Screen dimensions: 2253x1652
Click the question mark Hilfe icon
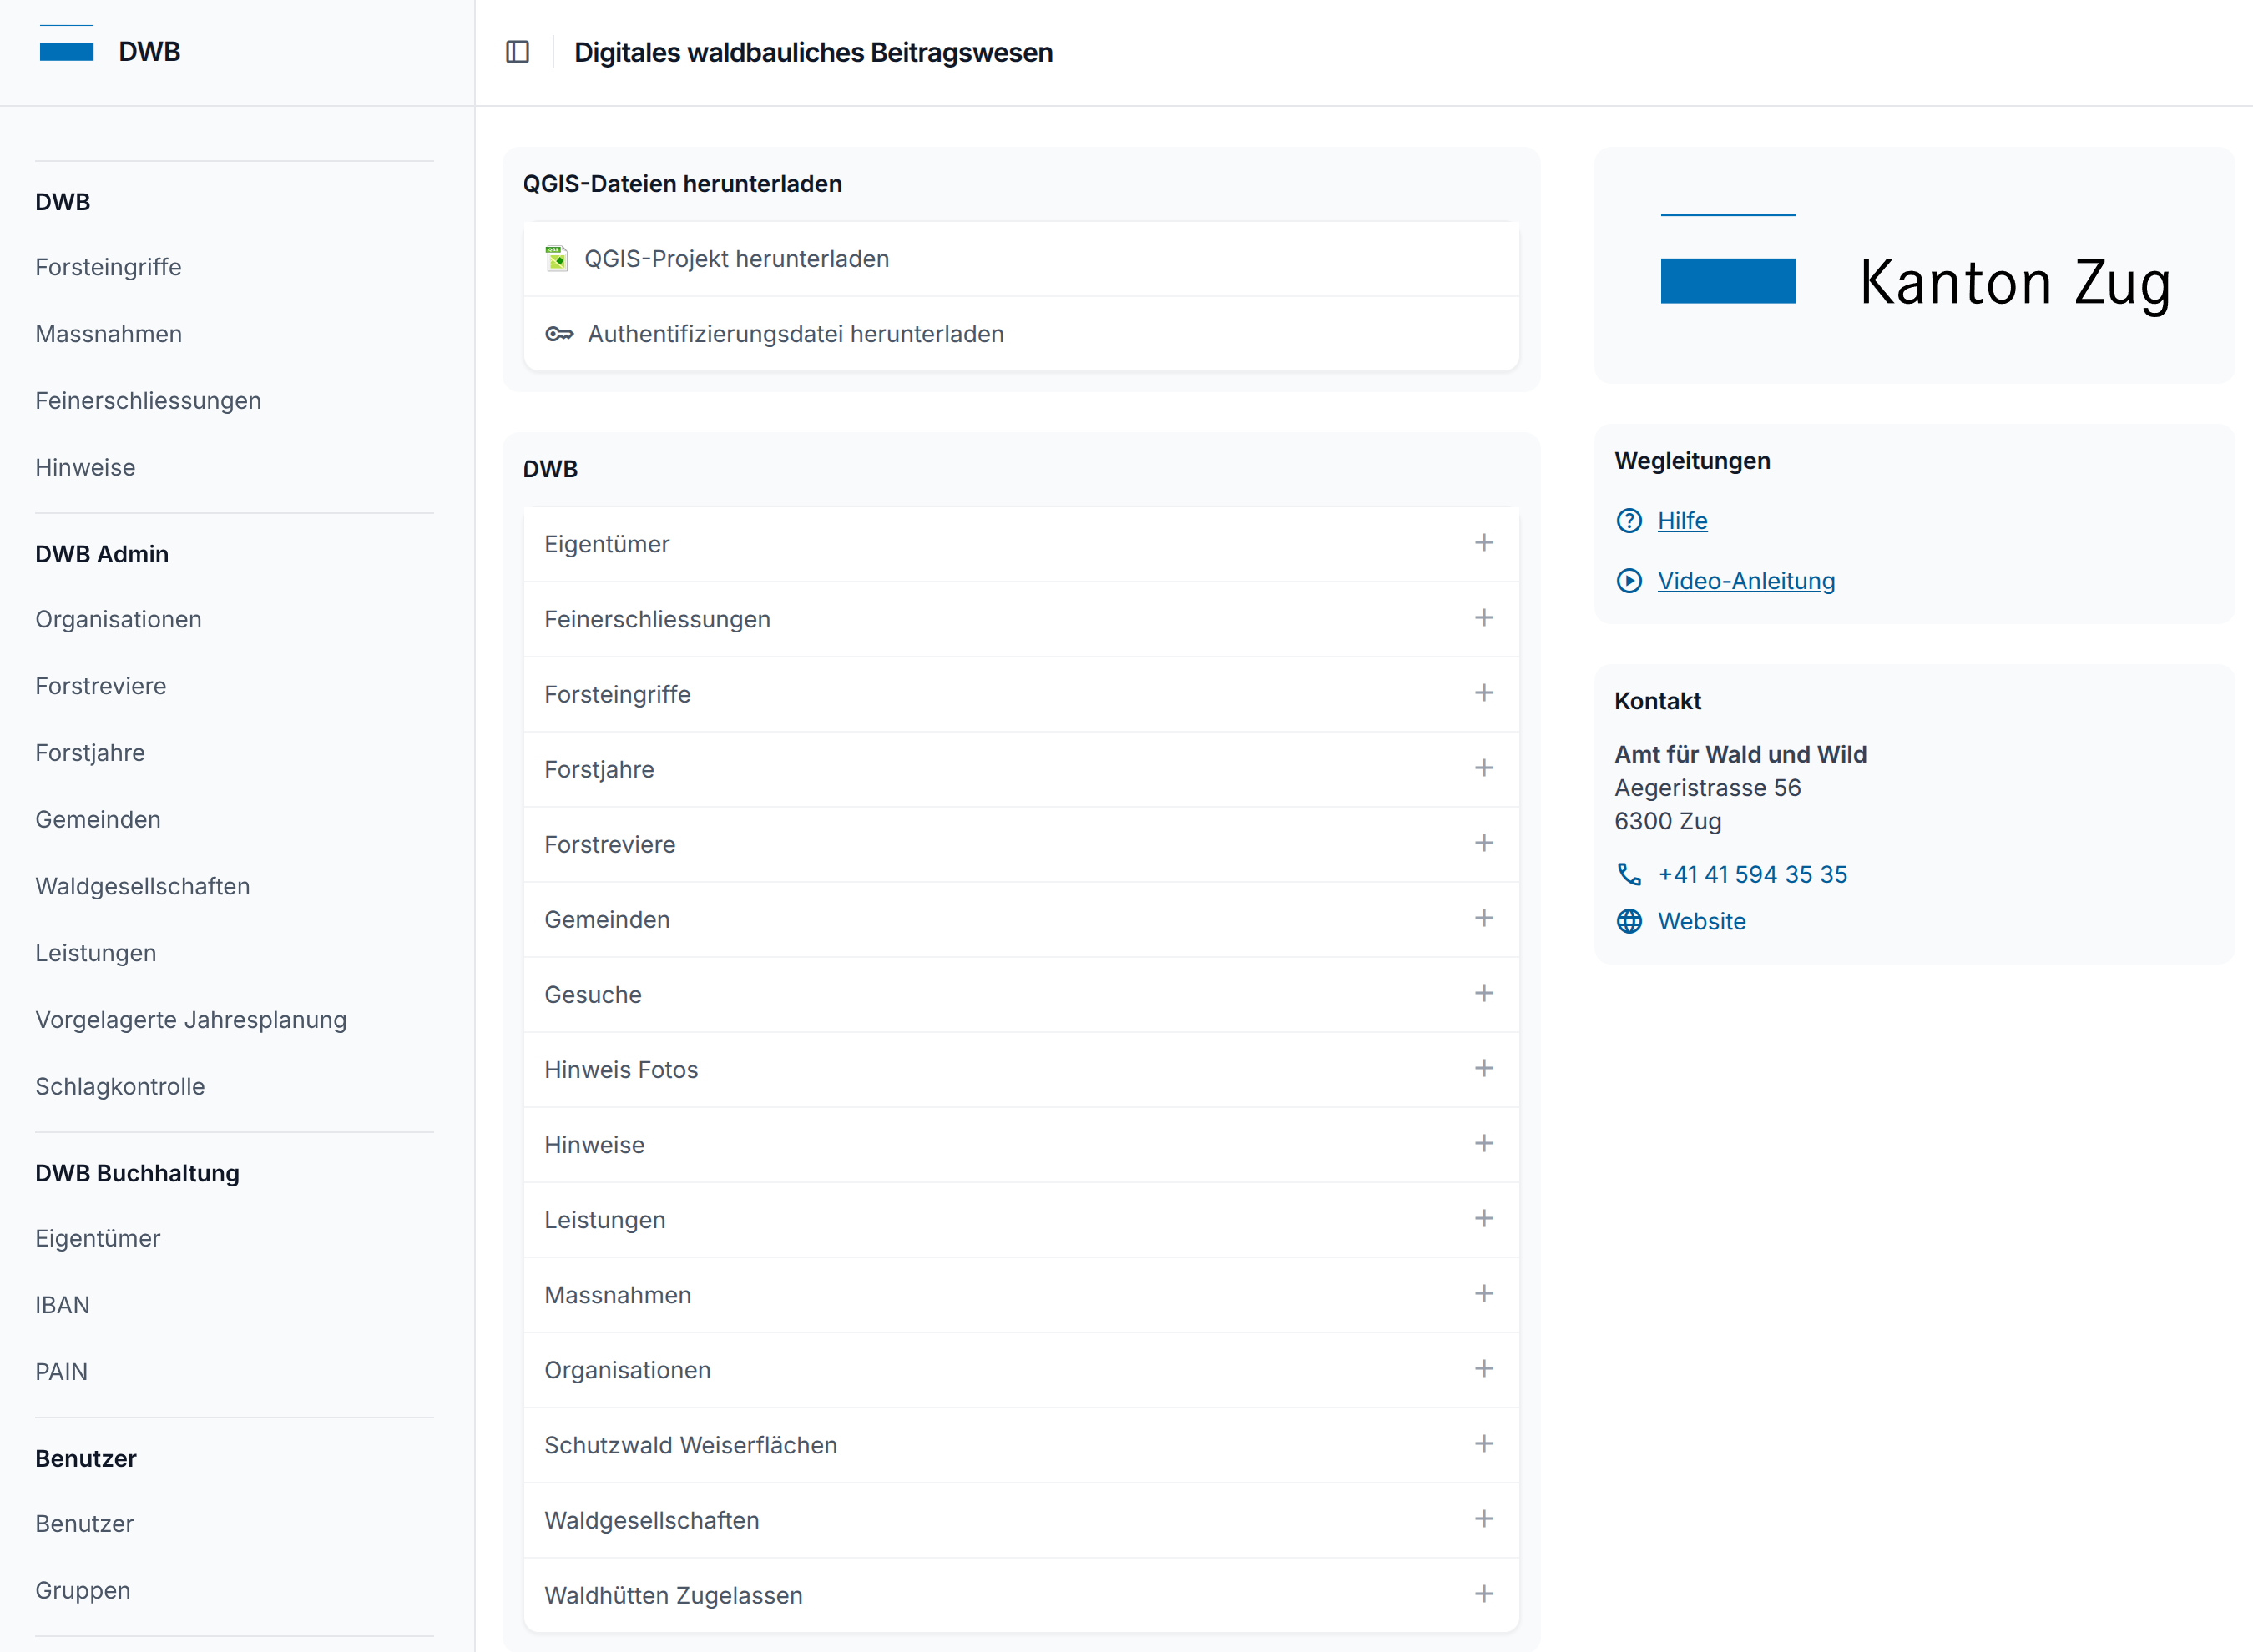(x=1629, y=521)
